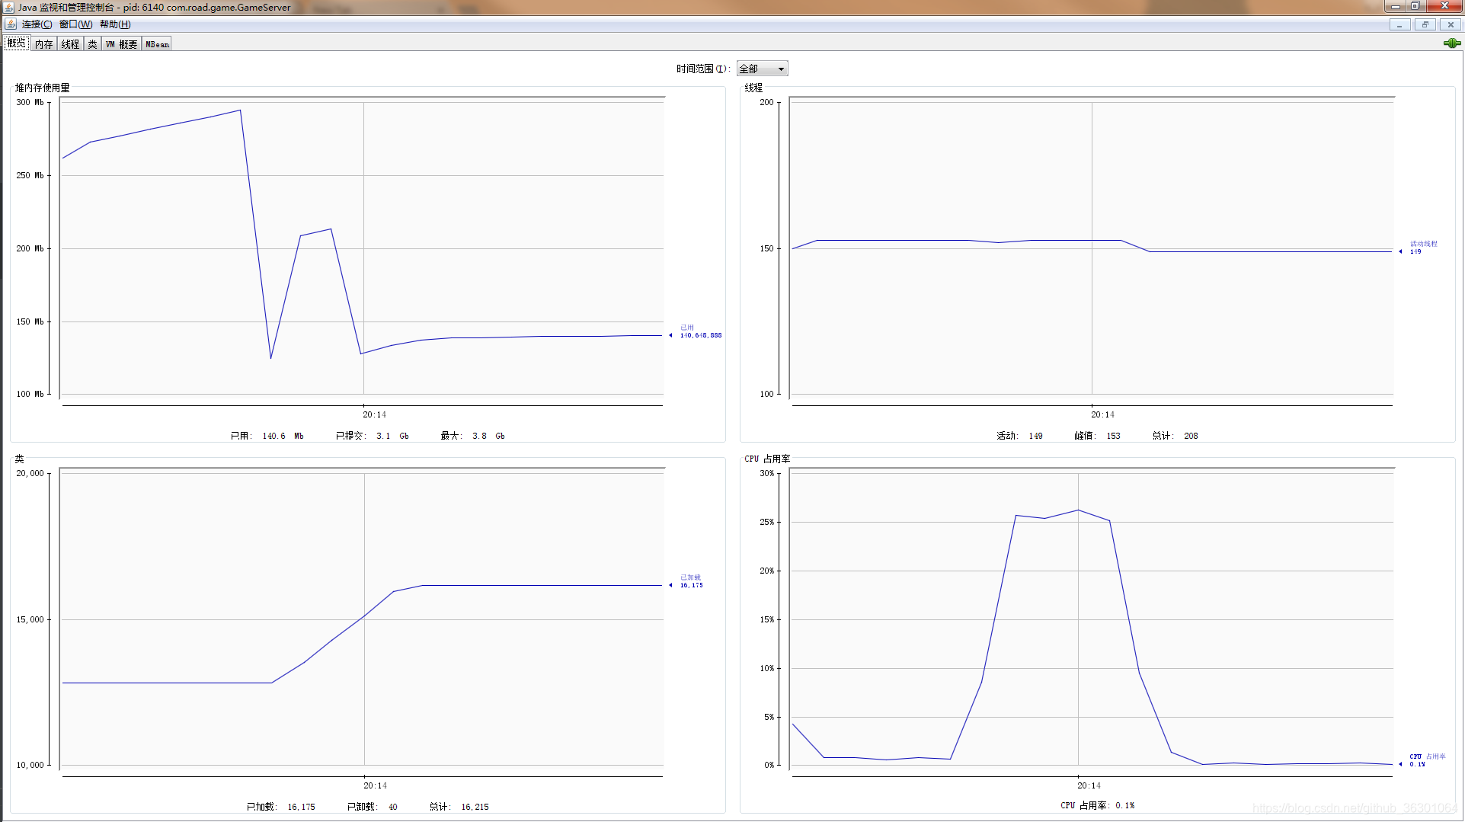
Task: Switch to the MBean tab
Action: (x=157, y=44)
